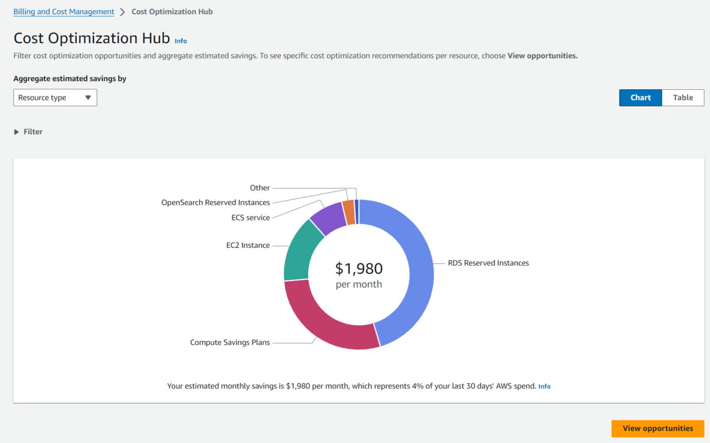Open the Resource type dropdown
The height and width of the screenshot is (443, 710).
click(55, 98)
